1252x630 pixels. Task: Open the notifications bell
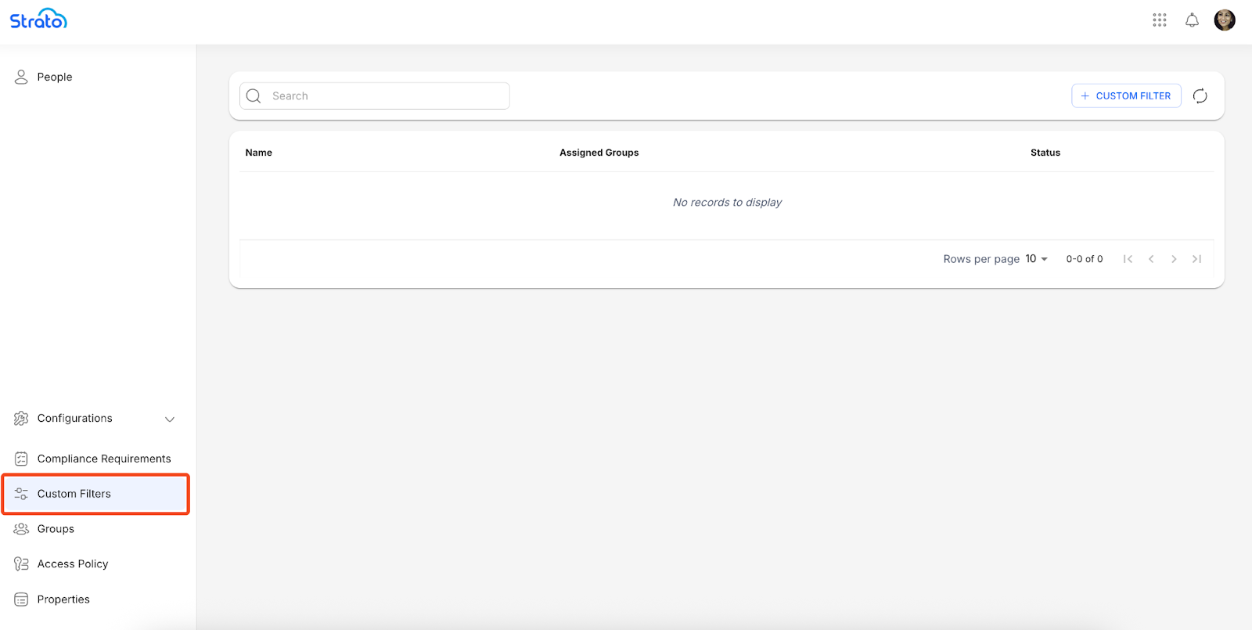pos(1192,20)
